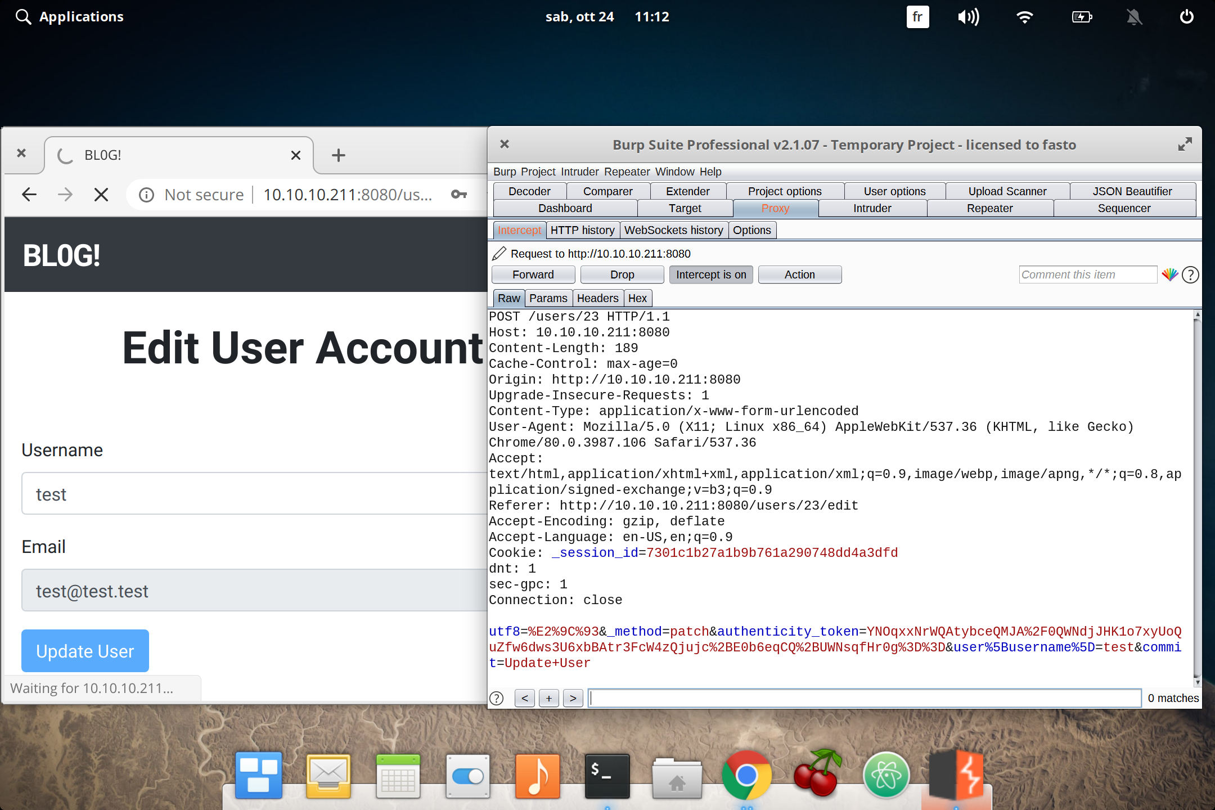Open the 'fr' keyboard layout selector
Screen dimensions: 1215x810
[x=917, y=17]
